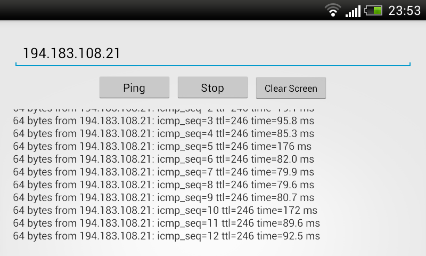426x256 pixels.
Task: Tap the partially hidden top result line
Action: tap(163, 110)
